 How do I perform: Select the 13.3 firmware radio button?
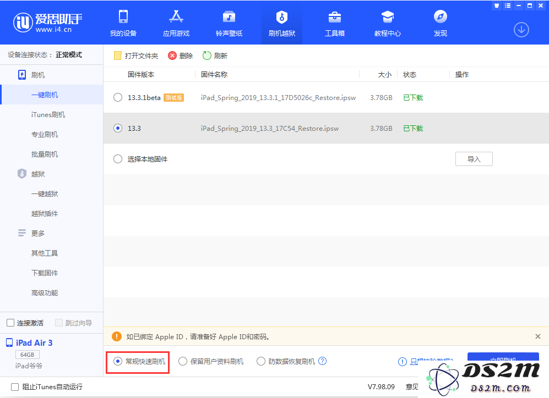tap(118, 128)
